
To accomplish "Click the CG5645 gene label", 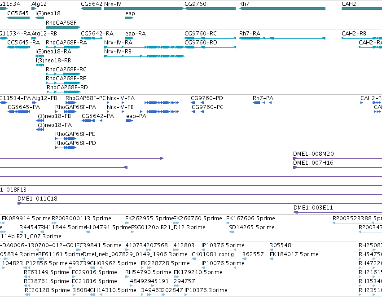I will [18, 13].
